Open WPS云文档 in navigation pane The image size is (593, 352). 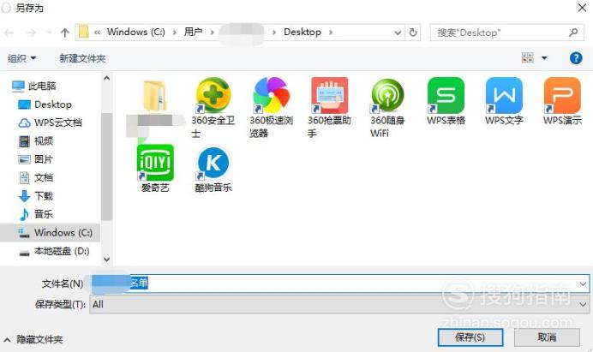tap(51, 122)
